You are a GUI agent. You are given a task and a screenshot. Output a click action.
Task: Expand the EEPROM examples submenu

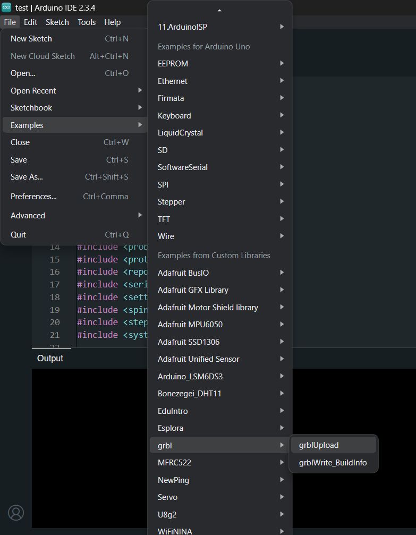tap(220, 63)
